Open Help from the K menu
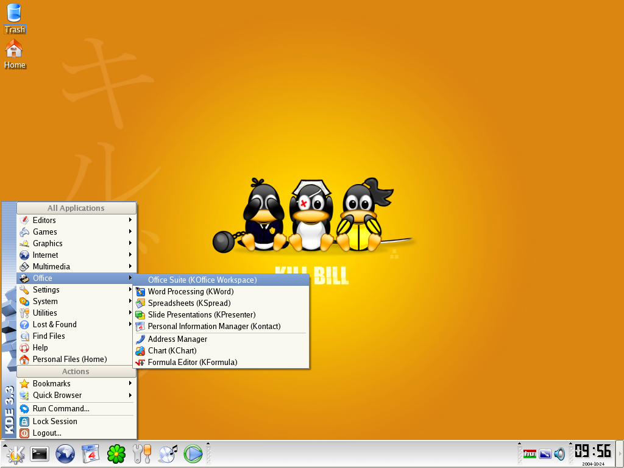Viewport: 624px width, 468px height. point(76,347)
